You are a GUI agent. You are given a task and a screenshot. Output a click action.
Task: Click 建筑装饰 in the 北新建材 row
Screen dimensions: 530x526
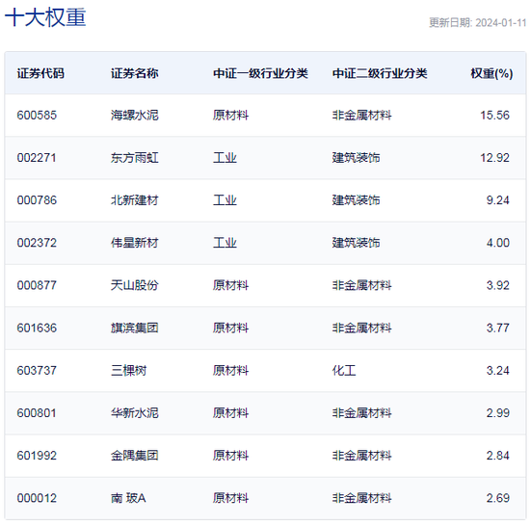point(356,200)
